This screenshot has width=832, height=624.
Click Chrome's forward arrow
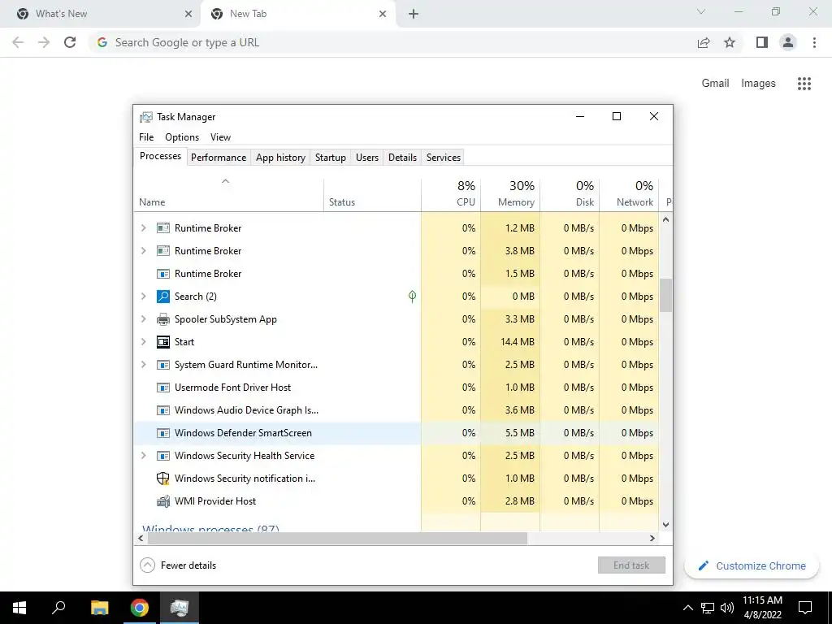coord(44,42)
